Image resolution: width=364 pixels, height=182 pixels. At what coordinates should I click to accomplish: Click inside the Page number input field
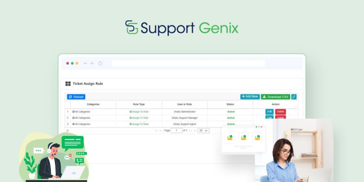176,130
